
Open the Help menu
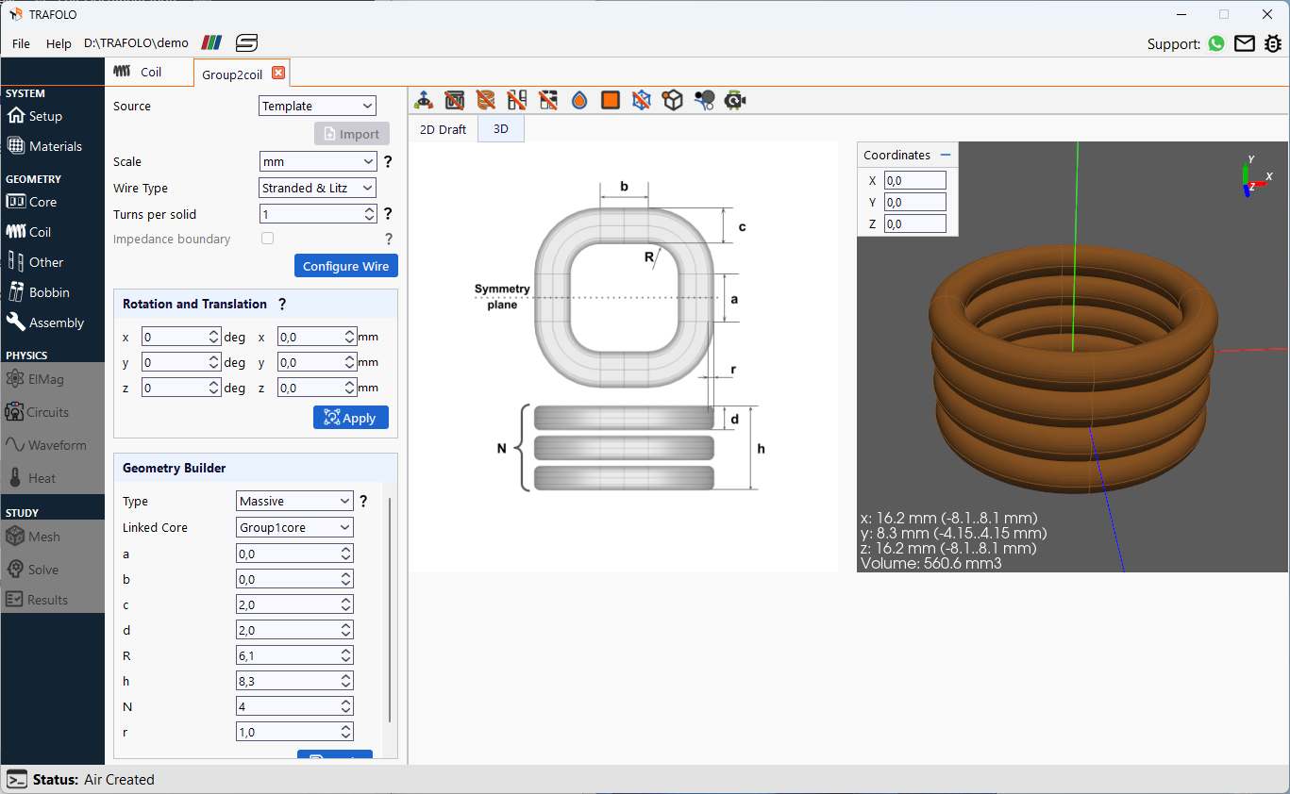59,43
